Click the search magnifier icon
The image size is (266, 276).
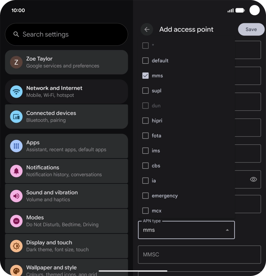[x=16, y=34]
